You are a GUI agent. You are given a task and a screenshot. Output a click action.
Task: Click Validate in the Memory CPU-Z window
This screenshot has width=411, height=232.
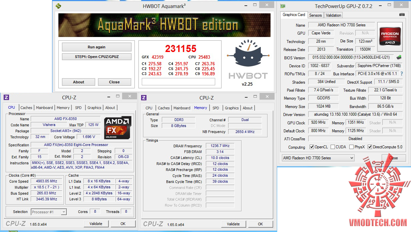234,224
